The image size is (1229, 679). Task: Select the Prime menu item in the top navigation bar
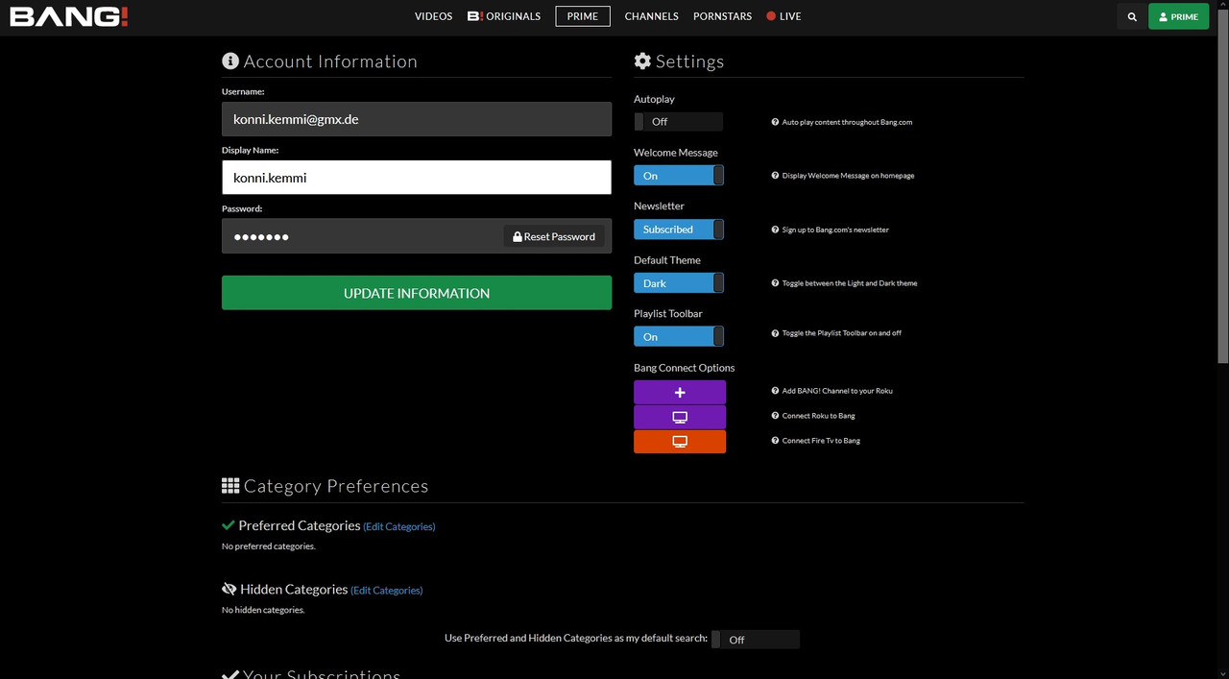point(583,16)
